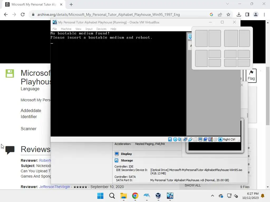Snap window to right half of equal two-column layout
The width and height of the screenshot is (270, 202).
pos(215,38)
